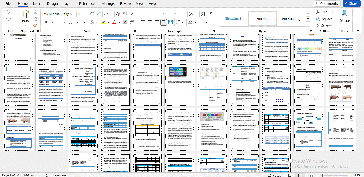Screen dimensions: 364x177
Task: Open the File tab
Action: tap(8, 3)
